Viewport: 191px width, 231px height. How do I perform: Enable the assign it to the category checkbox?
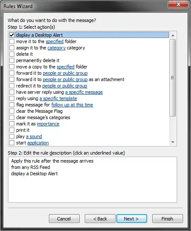(12, 48)
